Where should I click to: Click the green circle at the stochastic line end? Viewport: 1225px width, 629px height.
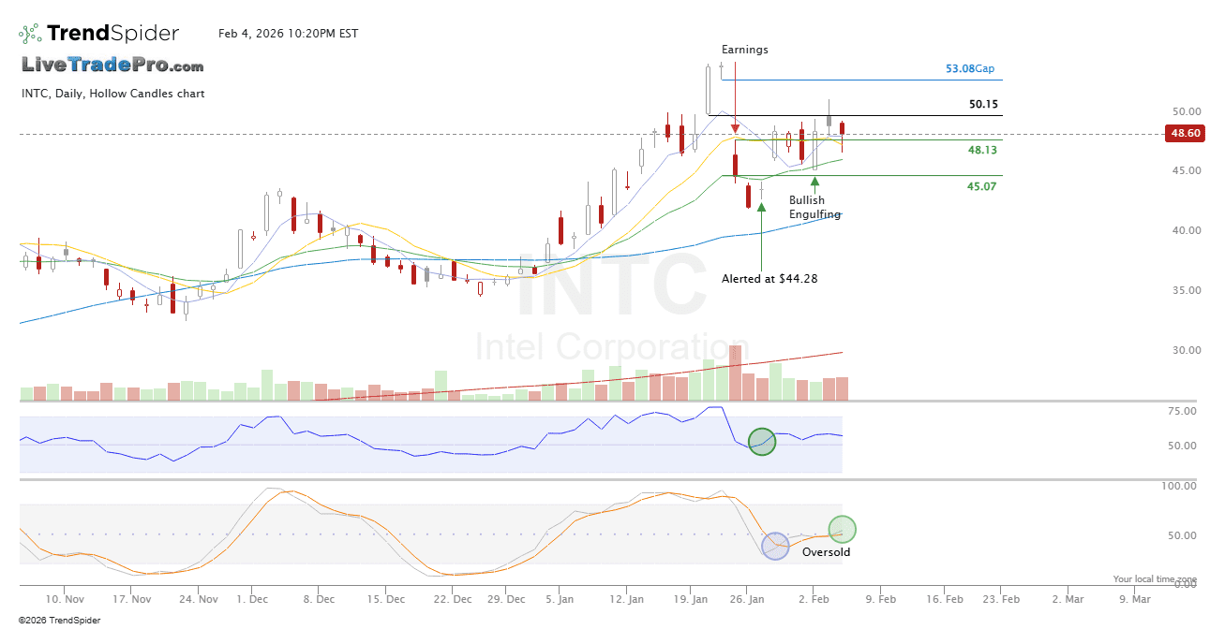point(842,530)
